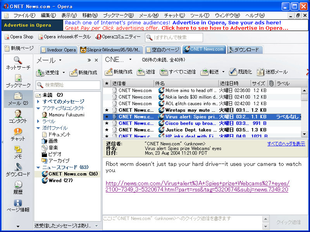
Task: Open the 送受信 dropdown arrow
Action: [64, 73]
